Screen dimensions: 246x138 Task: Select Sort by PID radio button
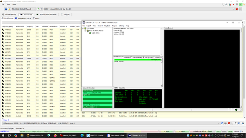[154, 58]
